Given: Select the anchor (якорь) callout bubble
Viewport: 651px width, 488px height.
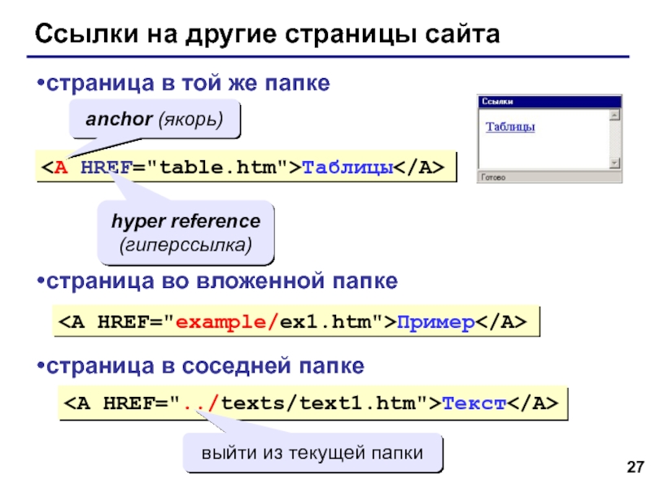Looking at the screenshot, I should coord(154,120).
